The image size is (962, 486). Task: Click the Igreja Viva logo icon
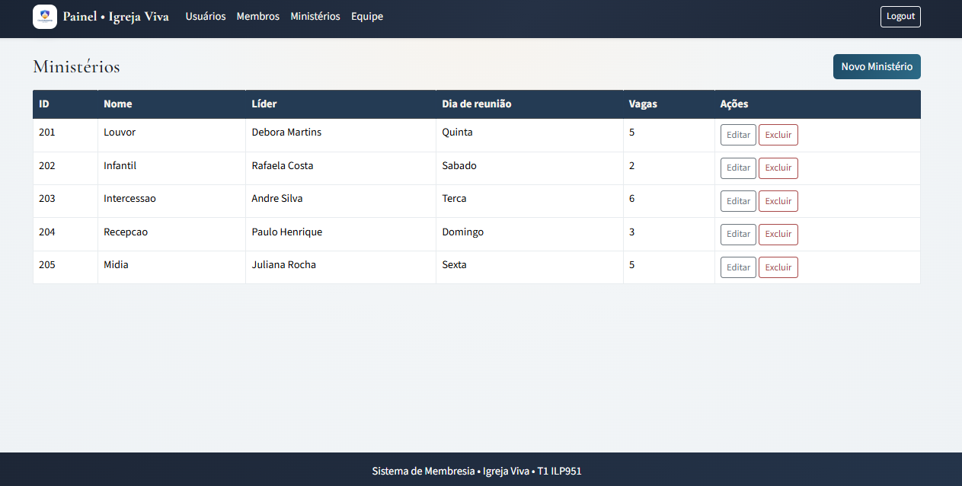45,17
